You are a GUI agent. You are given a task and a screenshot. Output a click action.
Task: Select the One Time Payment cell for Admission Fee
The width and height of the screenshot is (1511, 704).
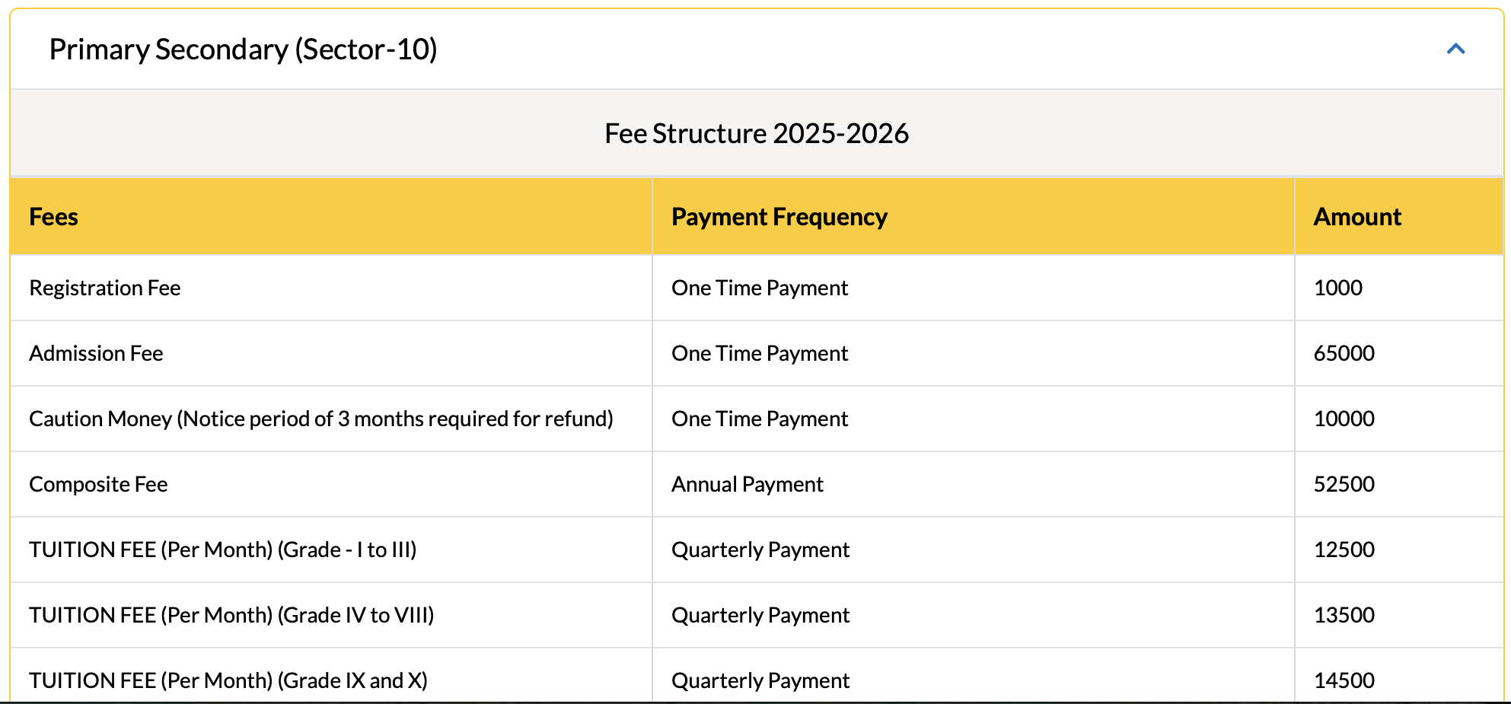pyautogui.click(x=759, y=353)
